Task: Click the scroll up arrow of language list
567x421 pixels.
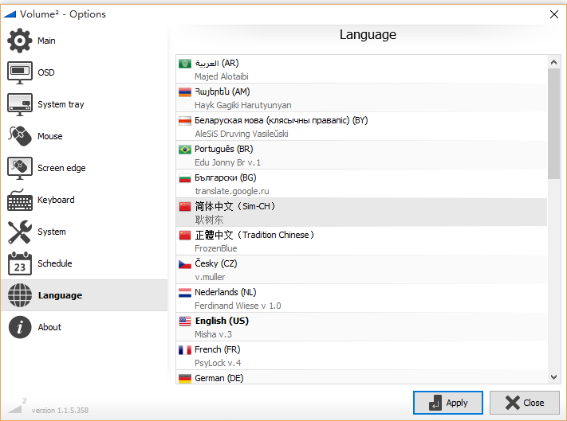Action: click(x=554, y=61)
